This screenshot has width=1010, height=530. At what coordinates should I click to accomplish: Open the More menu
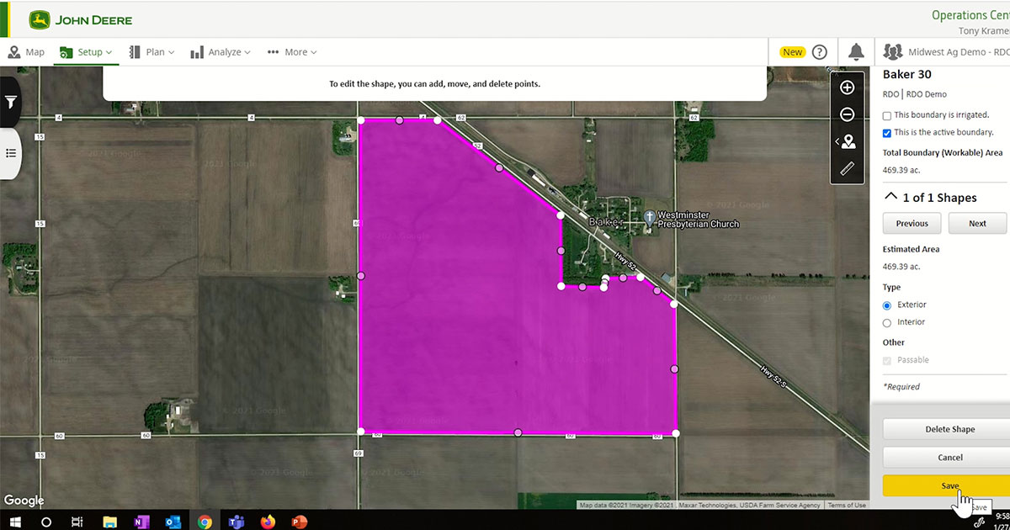pyautogui.click(x=292, y=51)
